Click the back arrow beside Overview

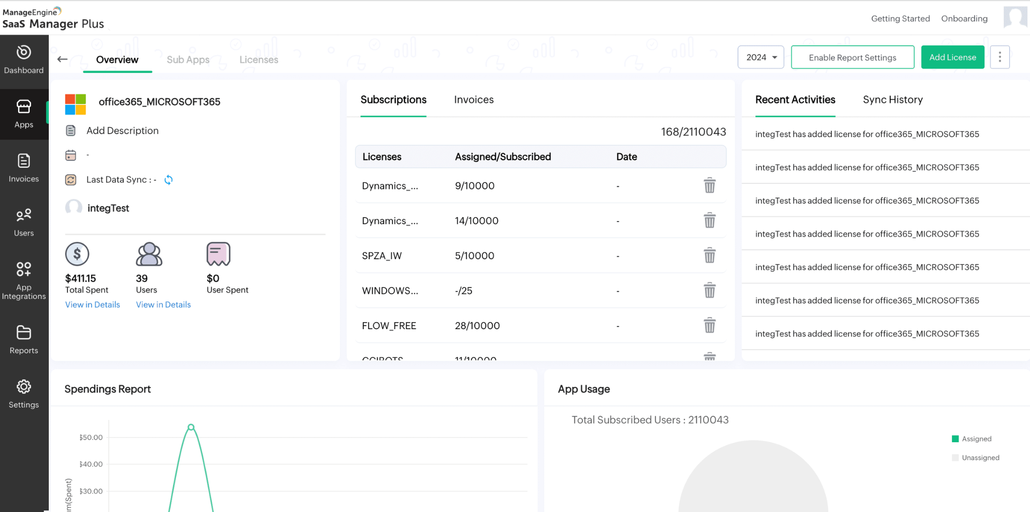[x=62, y=59]
